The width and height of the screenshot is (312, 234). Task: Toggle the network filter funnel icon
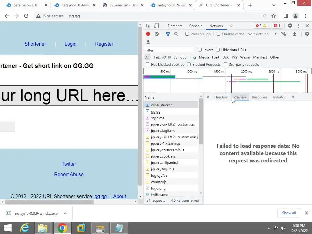pyautogui.click(x=168, y=34)
